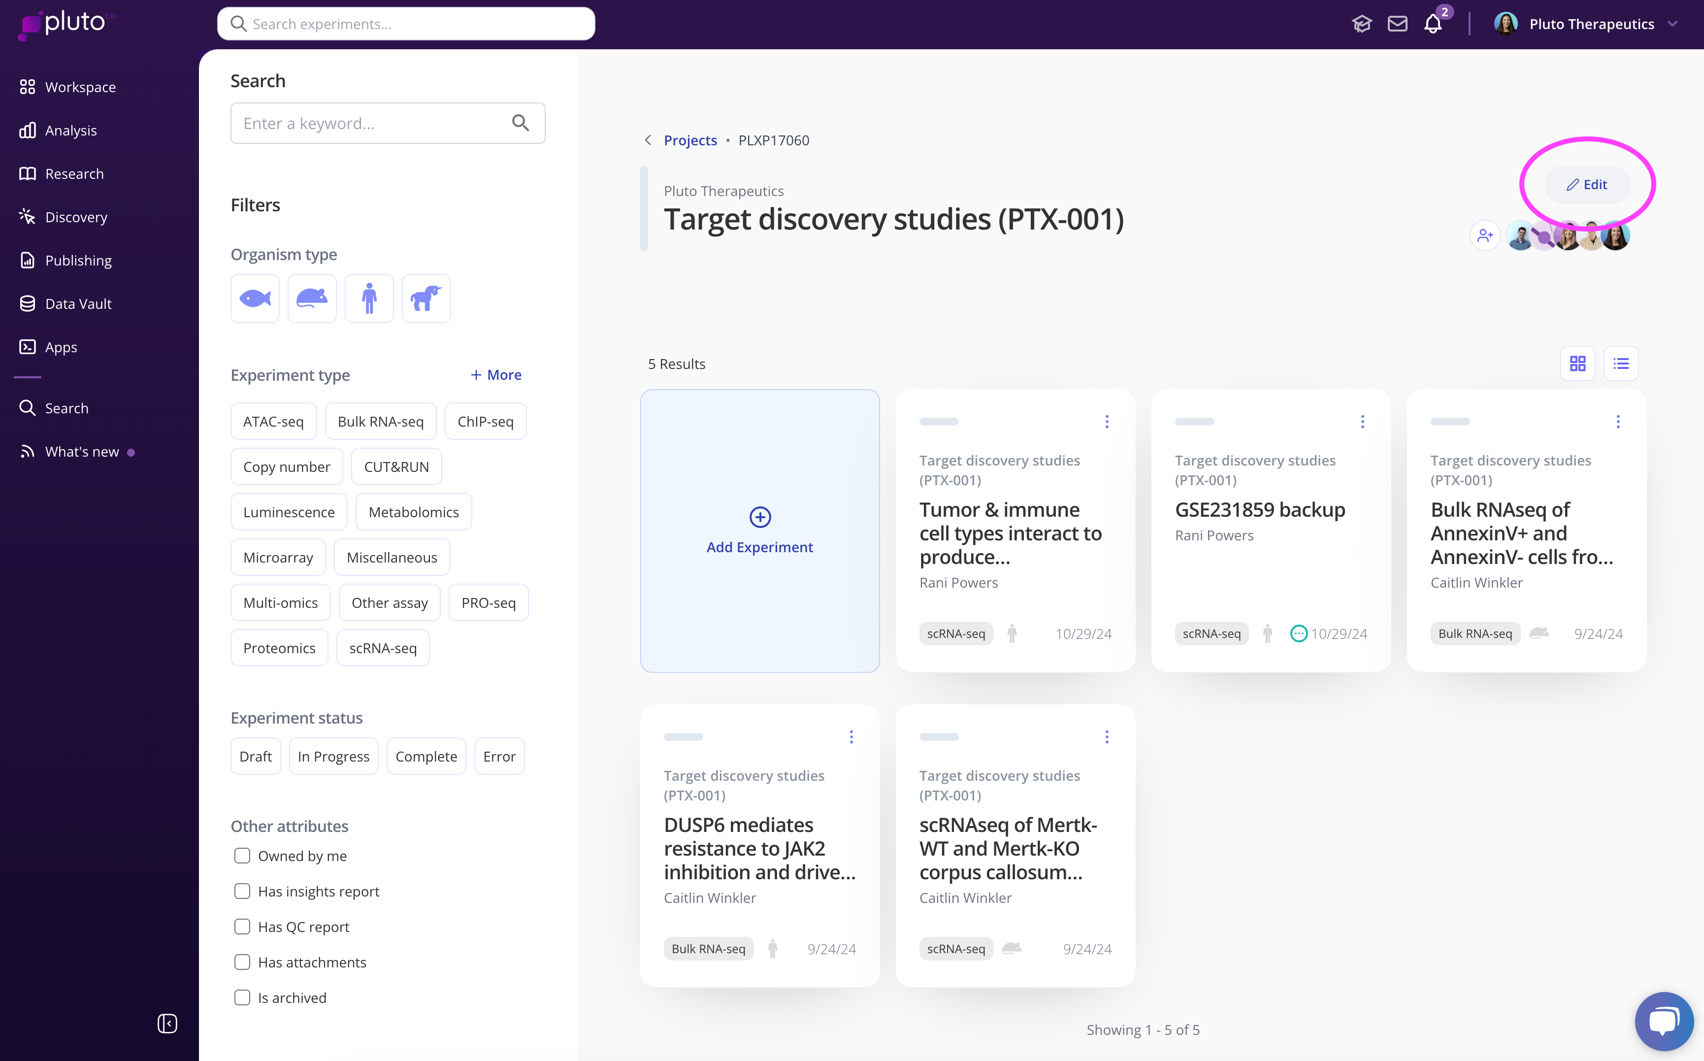Click the Edit project button

pyautogui.click(x=1587, y=185)
